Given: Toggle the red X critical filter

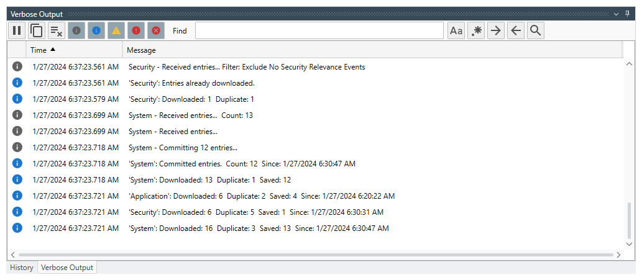Looking at the screenshot, I should 156,30.
